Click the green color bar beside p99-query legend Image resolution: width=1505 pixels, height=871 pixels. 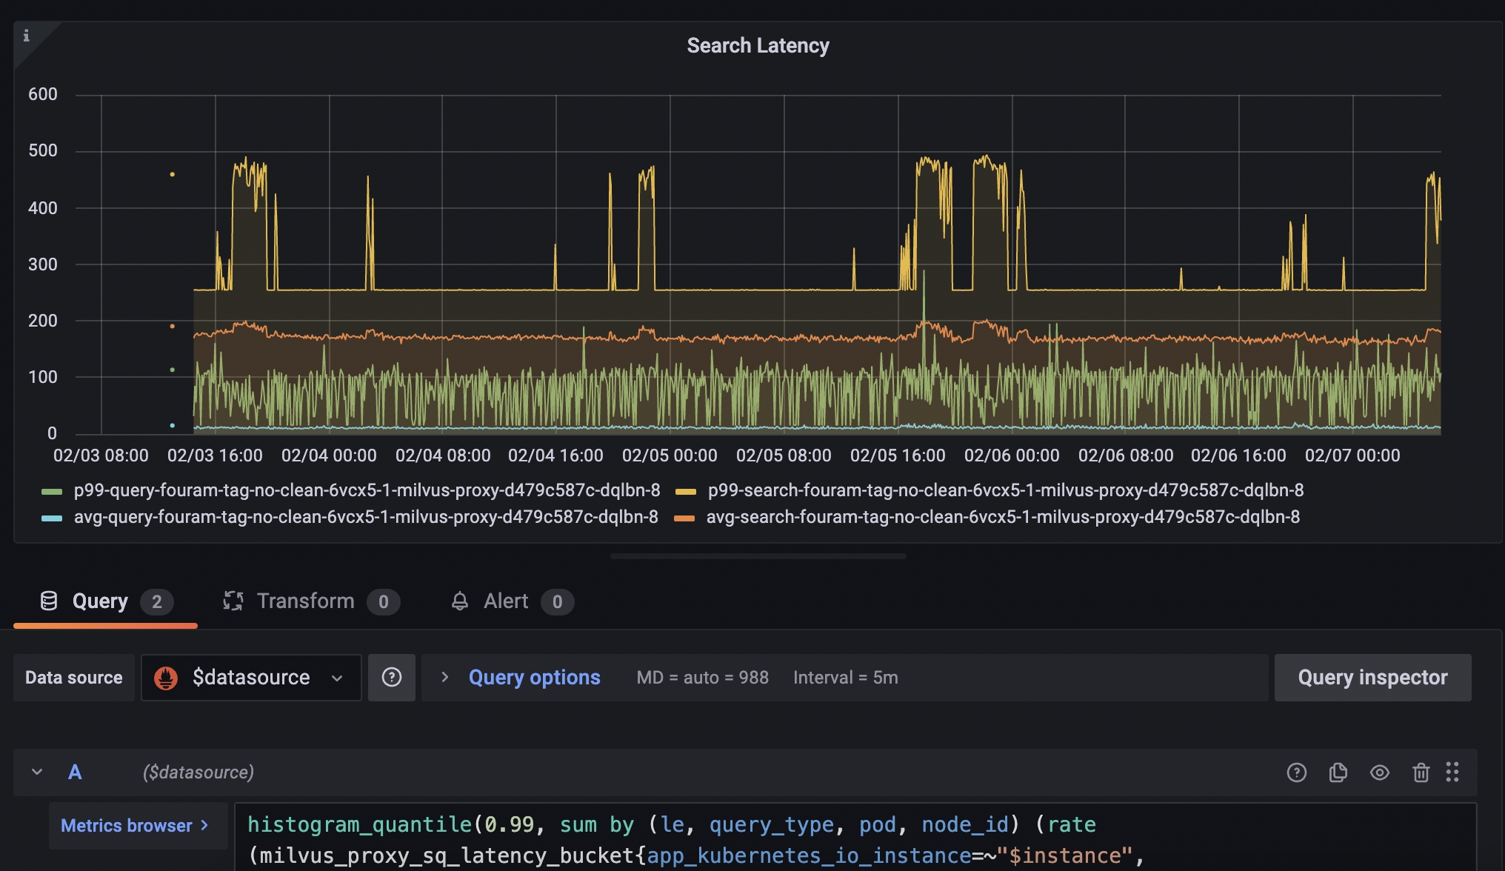pos(51,490)
